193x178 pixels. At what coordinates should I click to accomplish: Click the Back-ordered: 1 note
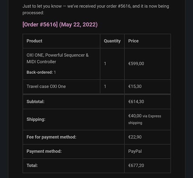(41, 72)
